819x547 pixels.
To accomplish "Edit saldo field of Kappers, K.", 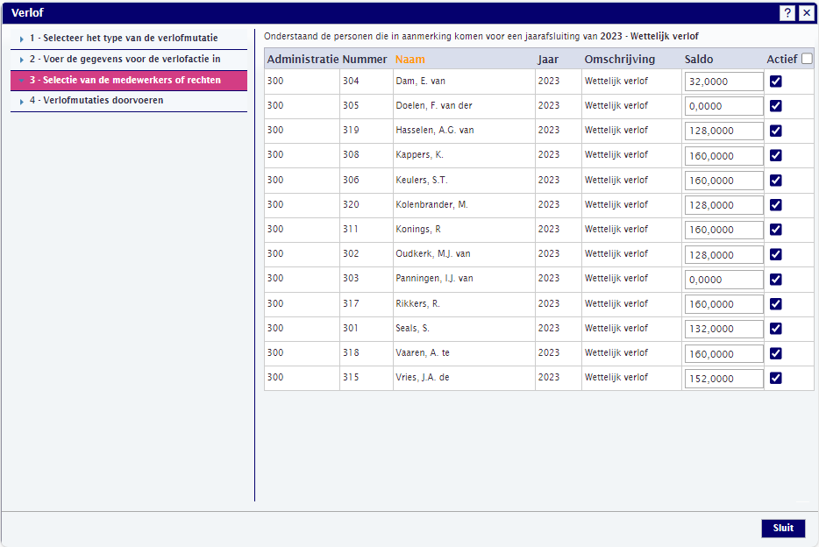I will [724, 155].
